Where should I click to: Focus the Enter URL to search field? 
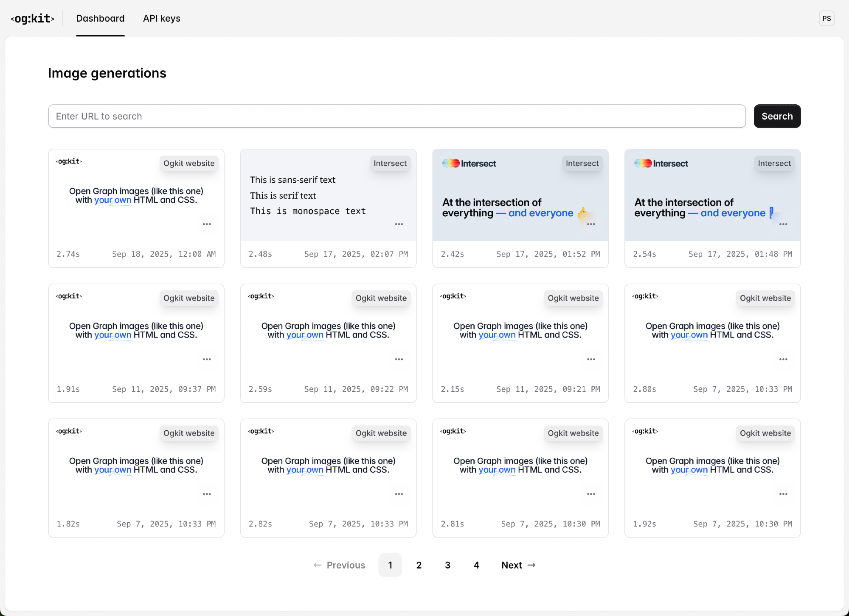(x=396, y=116)
